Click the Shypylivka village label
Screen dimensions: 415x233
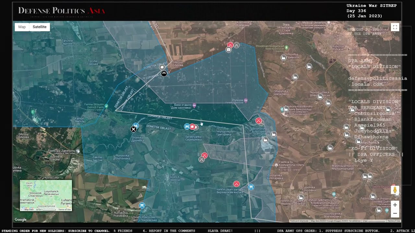click(281, 93)
